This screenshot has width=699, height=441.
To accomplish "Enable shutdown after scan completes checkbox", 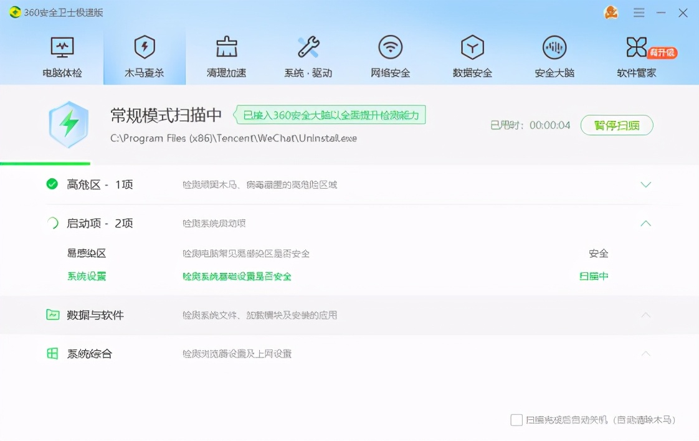I will coord(516,420).
